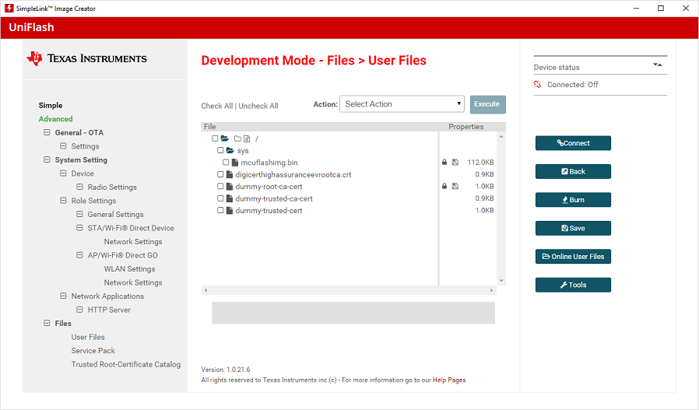Image resolution: width=699 pixels, height=410 pixels.
Task: Click the file icon of mcuflashimg.bin
Action: [235, 163]
